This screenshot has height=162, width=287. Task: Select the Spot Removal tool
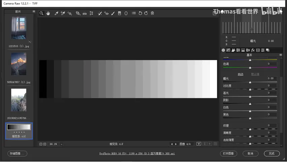pos(100,13)
